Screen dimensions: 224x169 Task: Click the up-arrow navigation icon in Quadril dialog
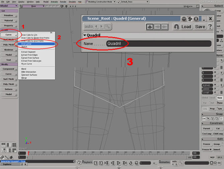click(150, 27)
